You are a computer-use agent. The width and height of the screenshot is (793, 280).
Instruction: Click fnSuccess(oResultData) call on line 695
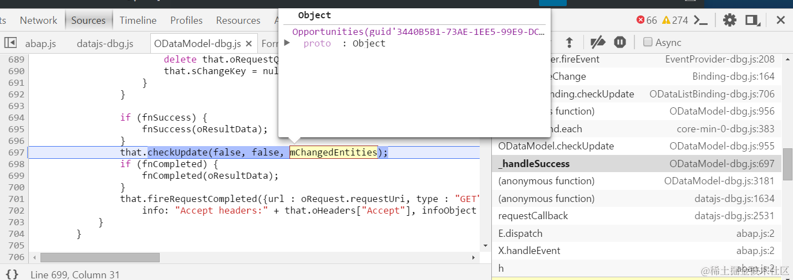[205, 129]
